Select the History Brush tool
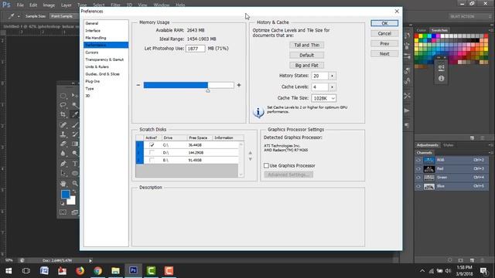This screenshot has width=495, height=278. click(75, 134)
